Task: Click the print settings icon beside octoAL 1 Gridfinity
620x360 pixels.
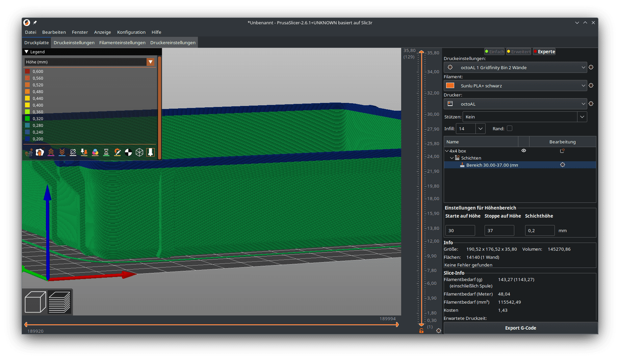Action: click(x=450, y=67)
